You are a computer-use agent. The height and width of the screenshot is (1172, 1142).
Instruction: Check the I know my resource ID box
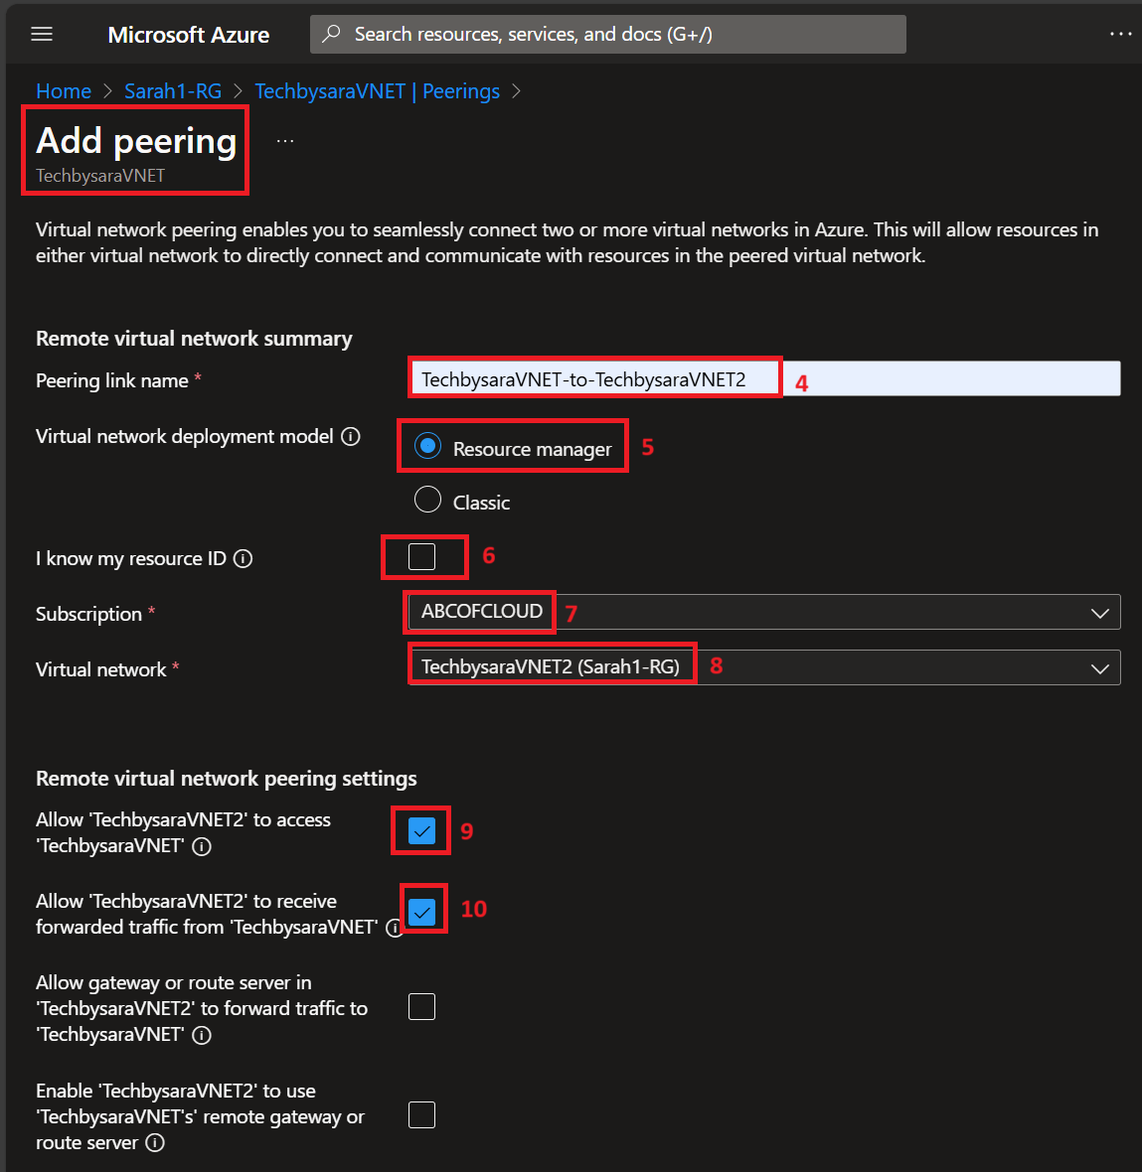421,556
